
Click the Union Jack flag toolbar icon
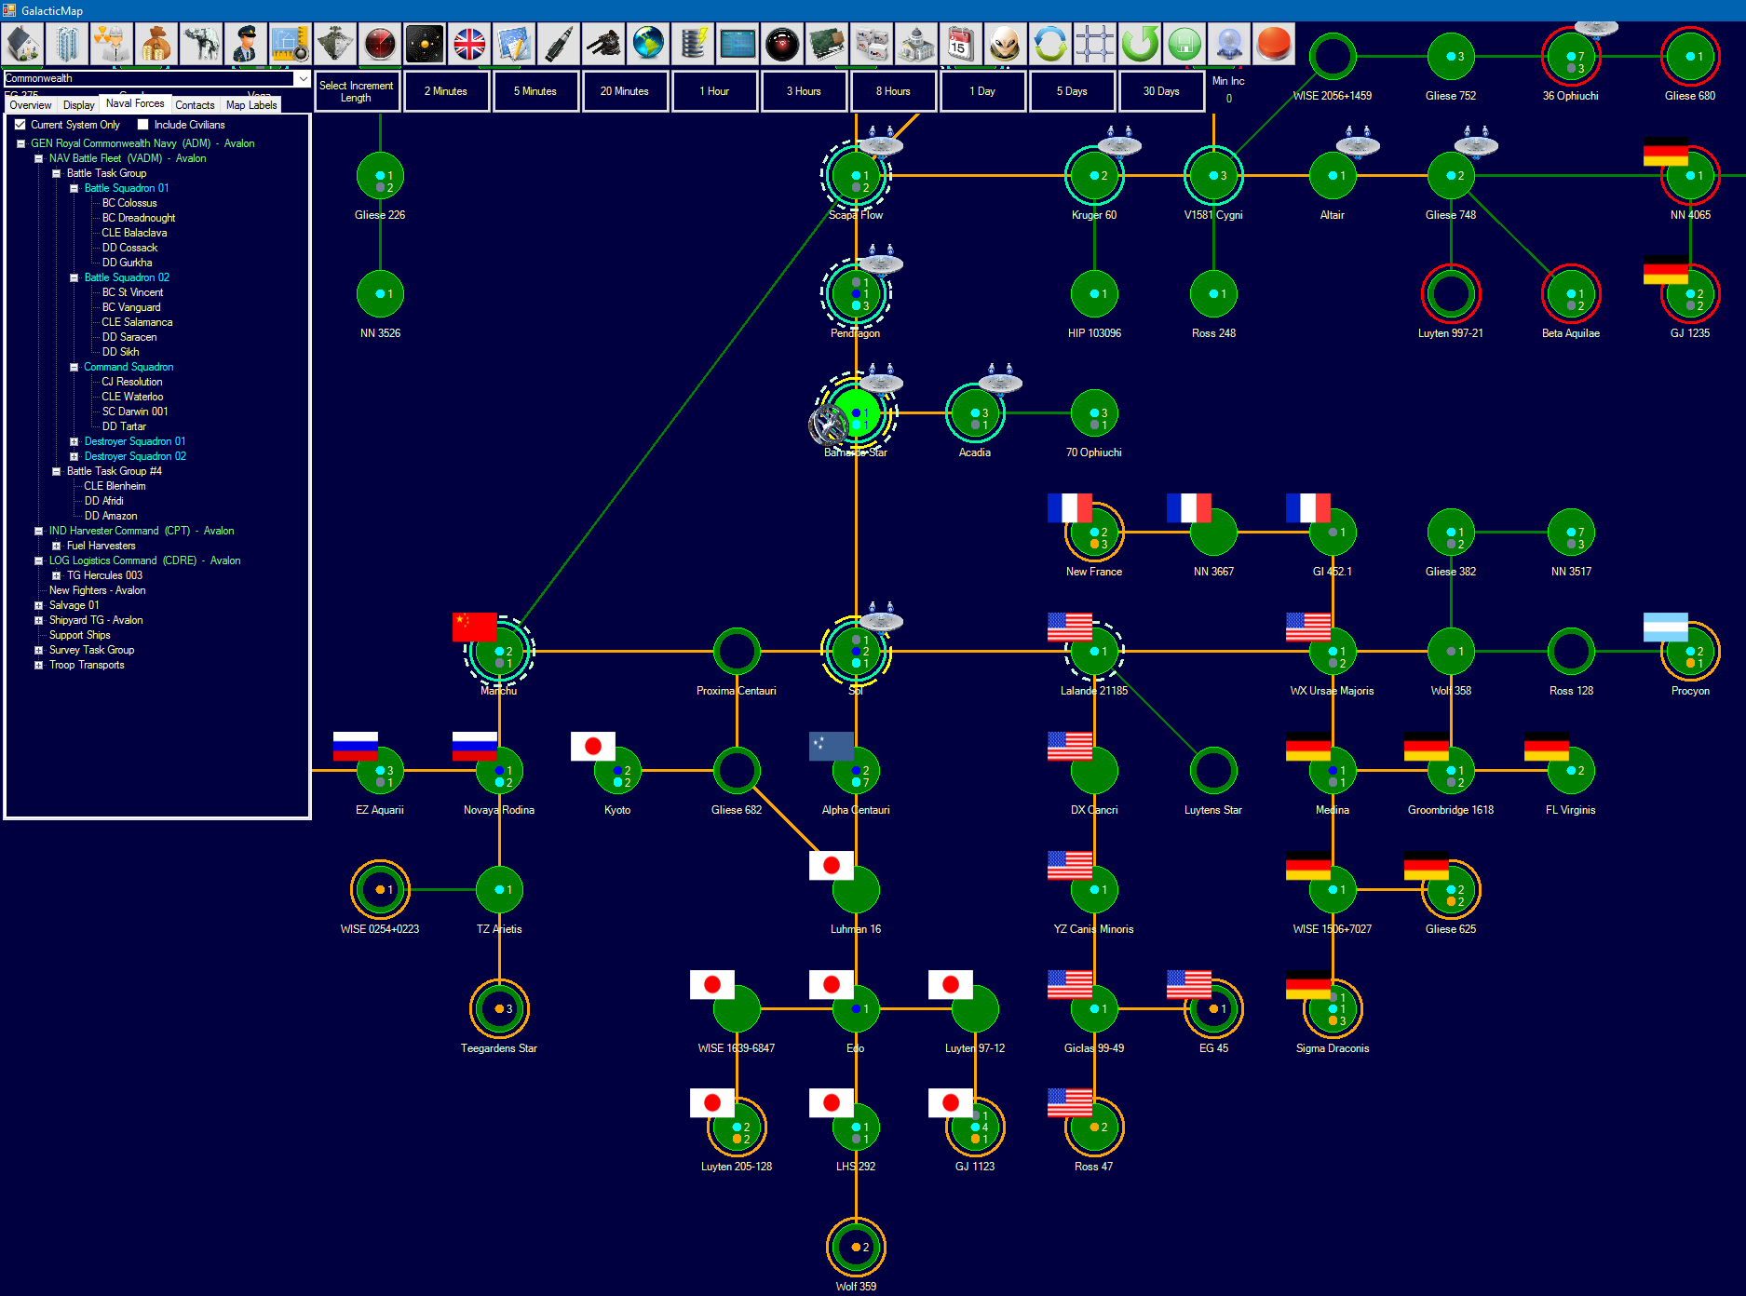pos(469,44)
